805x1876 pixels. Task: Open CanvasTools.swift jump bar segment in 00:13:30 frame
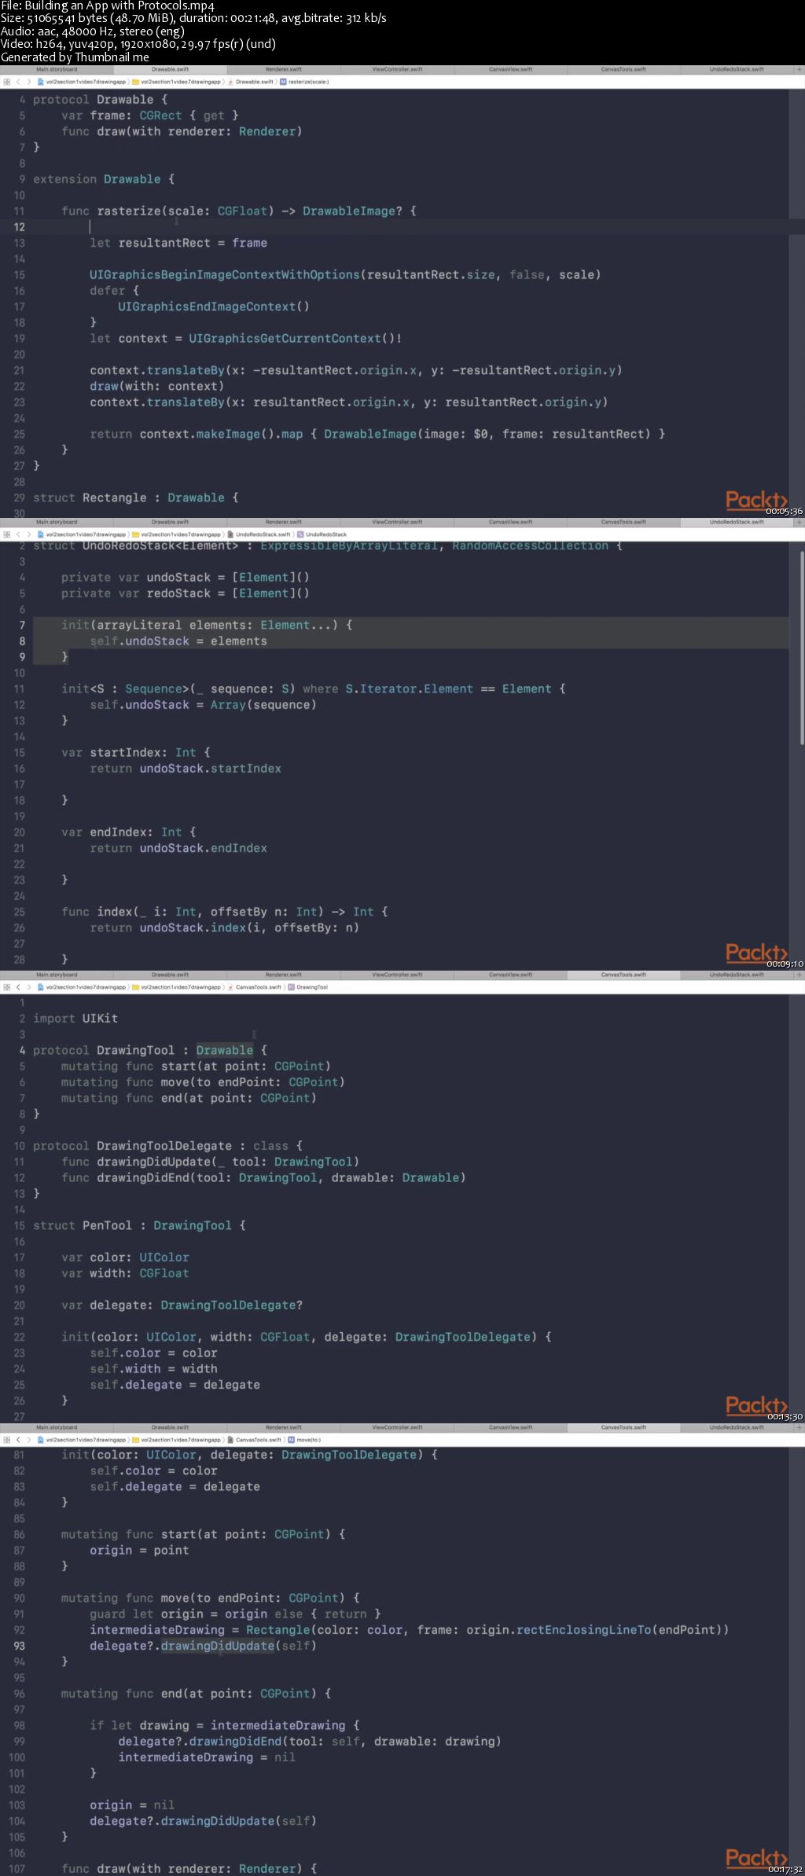[x=259, y=987]
